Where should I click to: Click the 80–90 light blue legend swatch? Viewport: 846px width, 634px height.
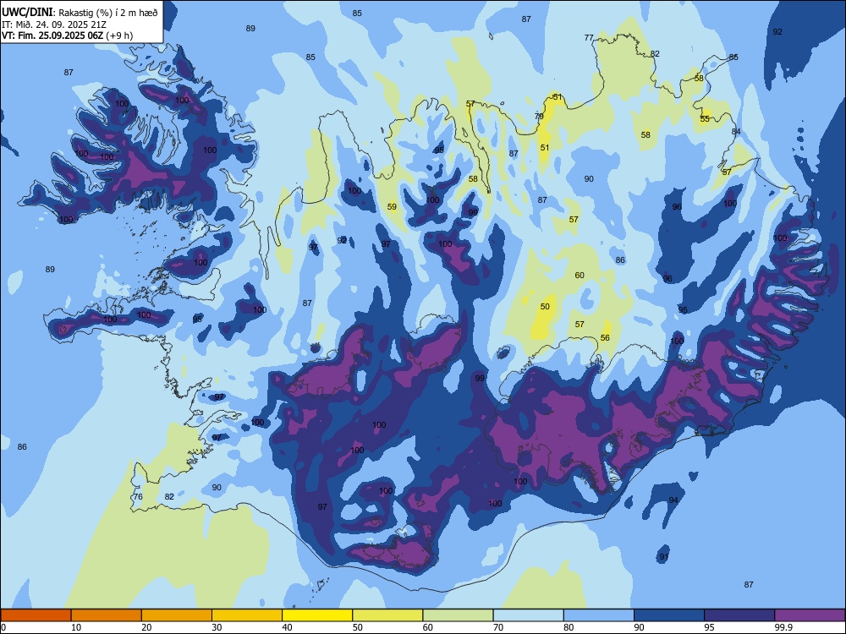point(599,615)
